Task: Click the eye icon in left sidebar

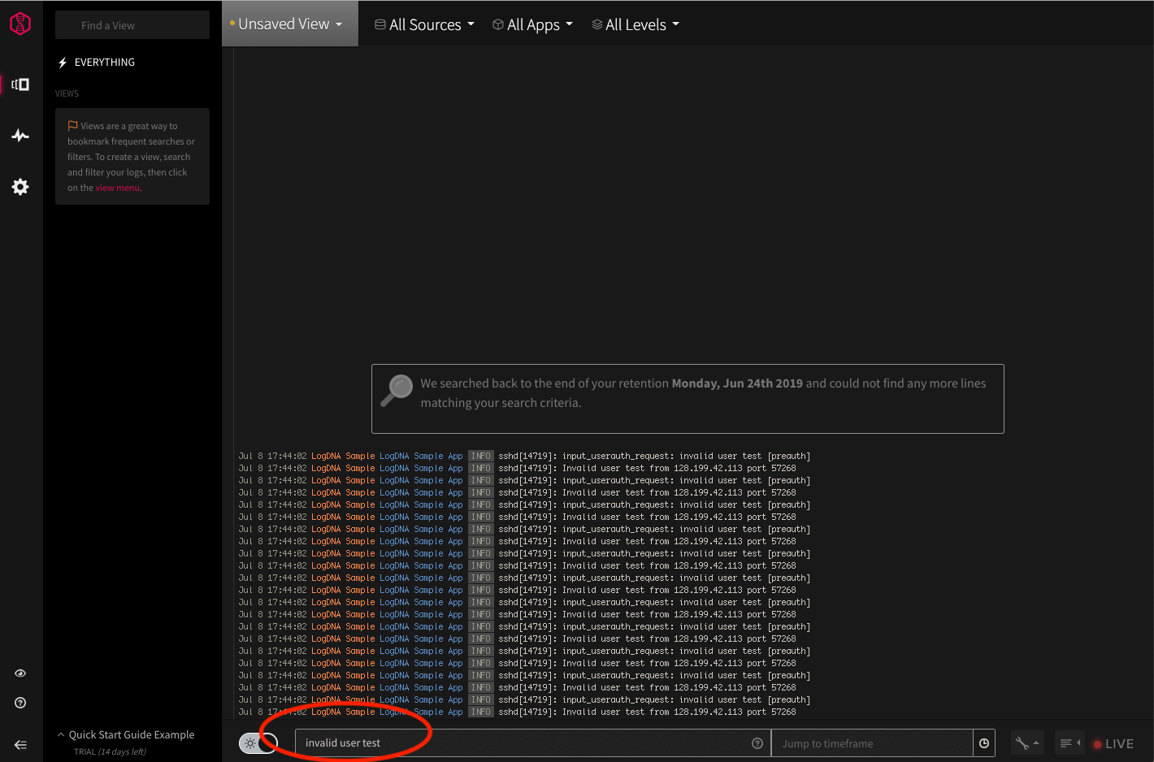Action: coord(20,673)
